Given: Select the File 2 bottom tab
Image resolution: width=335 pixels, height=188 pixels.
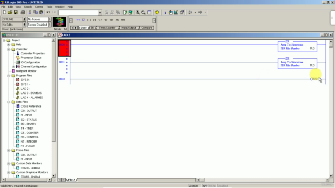Looking at the screenshot, I should pyautogui.click(x=72, y=180).
